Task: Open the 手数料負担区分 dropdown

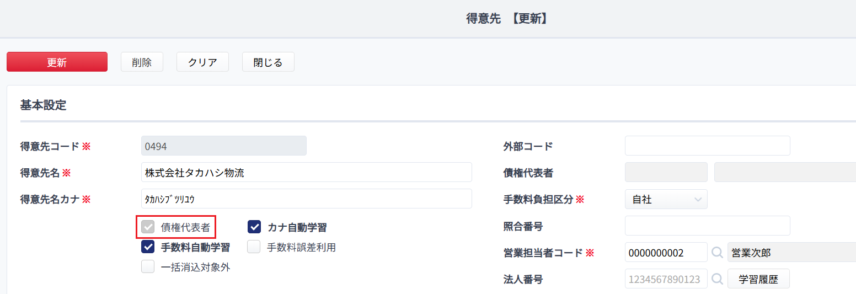Action: pos(666,200)
